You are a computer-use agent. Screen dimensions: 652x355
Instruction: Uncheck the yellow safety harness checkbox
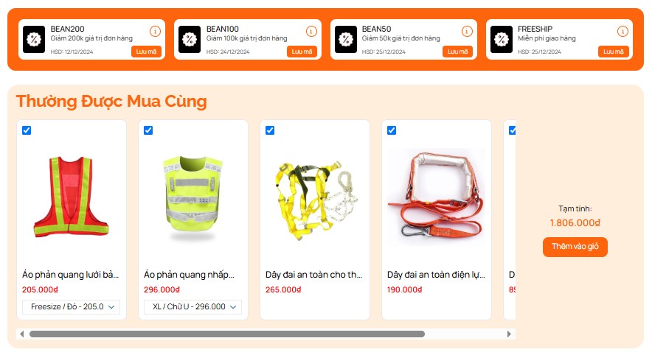[x=270, y=130]
